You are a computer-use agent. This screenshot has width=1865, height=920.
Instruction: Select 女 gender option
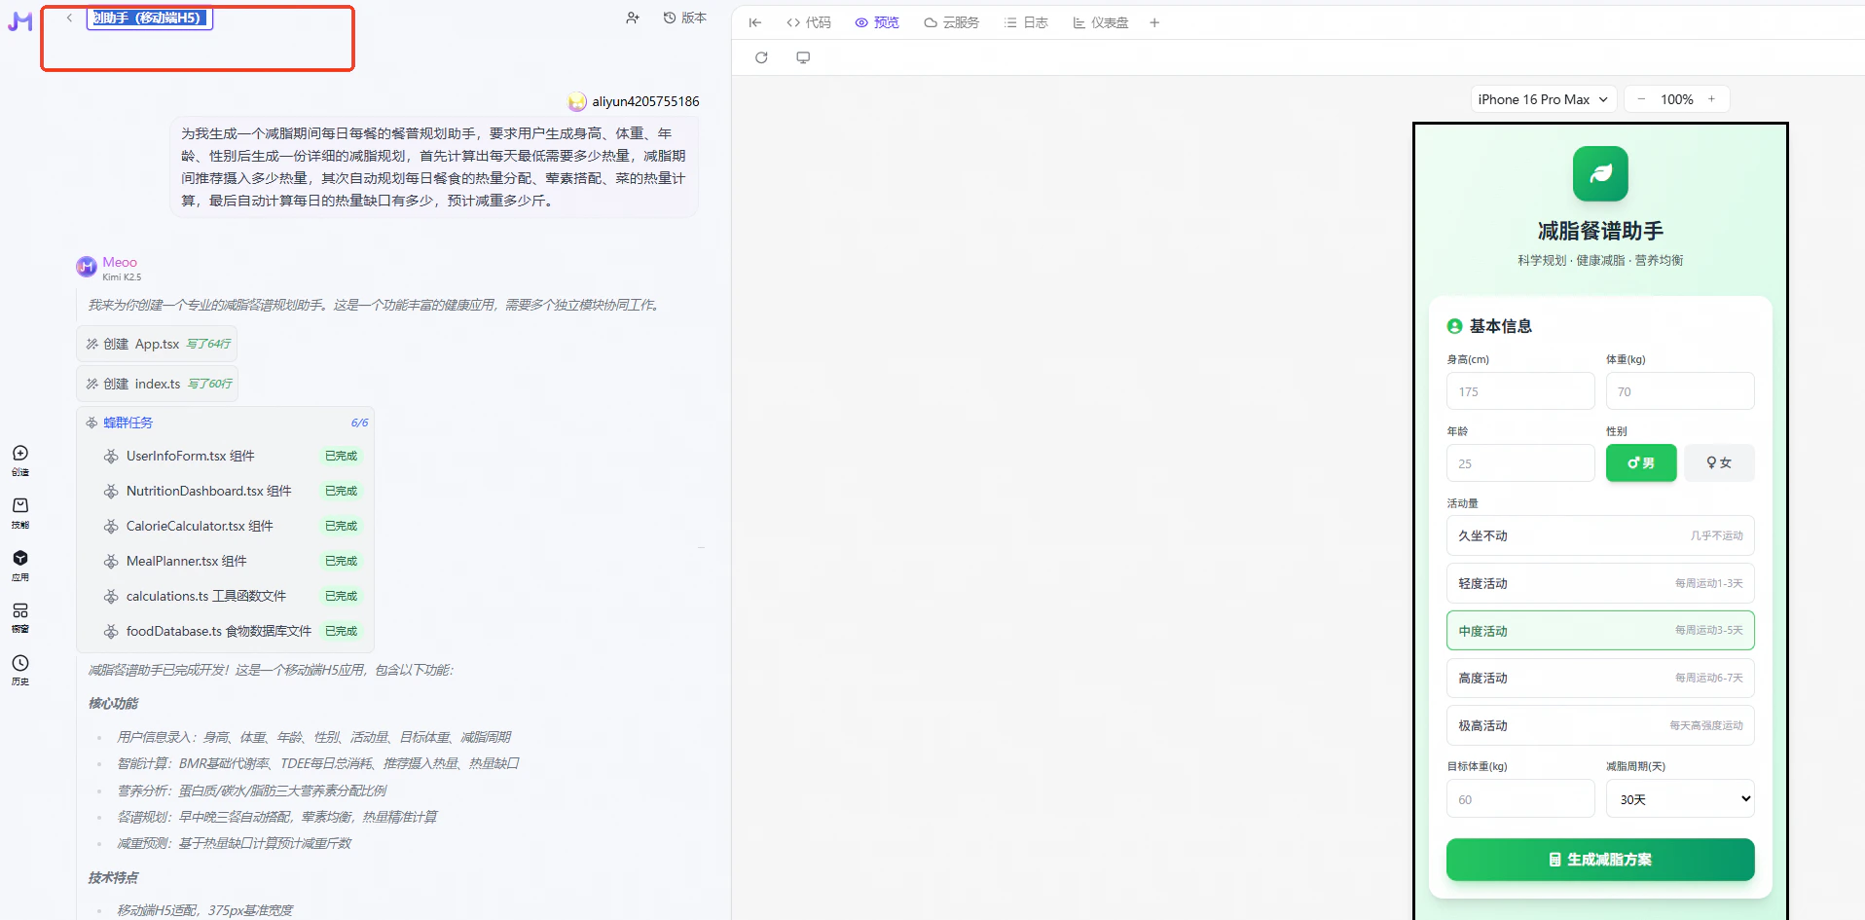[x=1719, y=463]
